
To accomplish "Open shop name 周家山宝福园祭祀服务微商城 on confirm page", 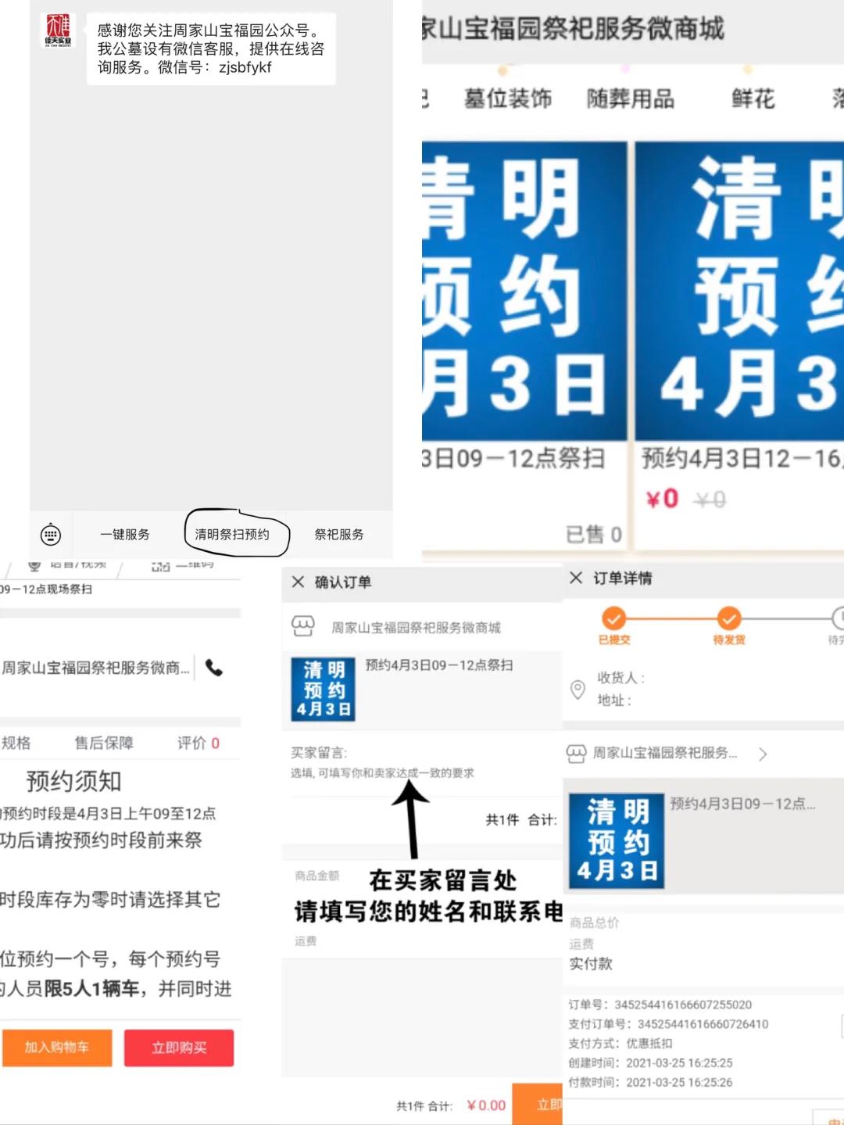I will coord(416,628).
